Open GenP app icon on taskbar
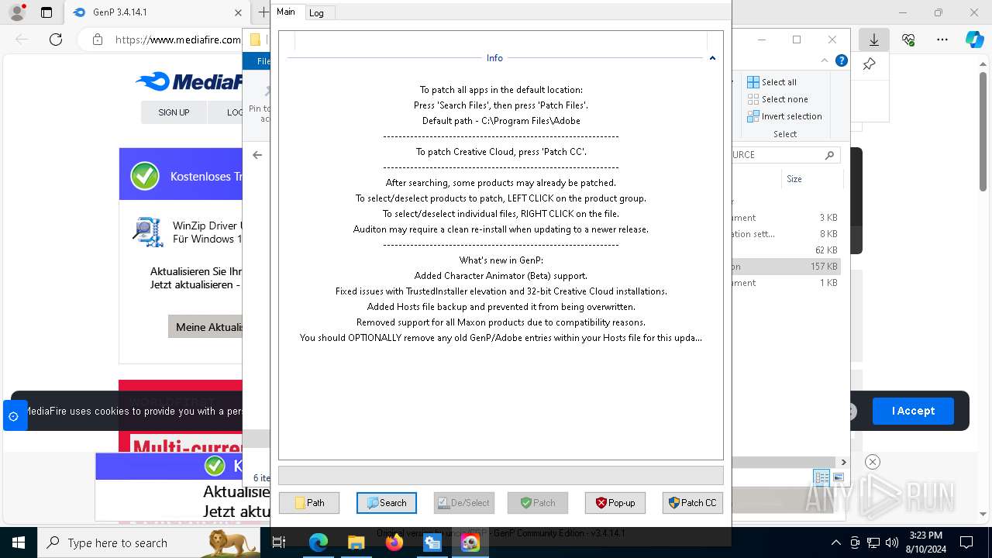Viewport: 992px width, 558px height. click(470, 543)
